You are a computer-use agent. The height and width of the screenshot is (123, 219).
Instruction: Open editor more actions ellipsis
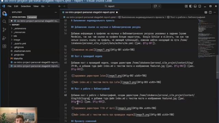215,12
